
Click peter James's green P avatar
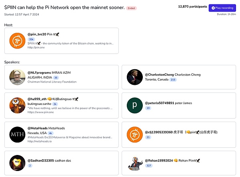(135, 105)
